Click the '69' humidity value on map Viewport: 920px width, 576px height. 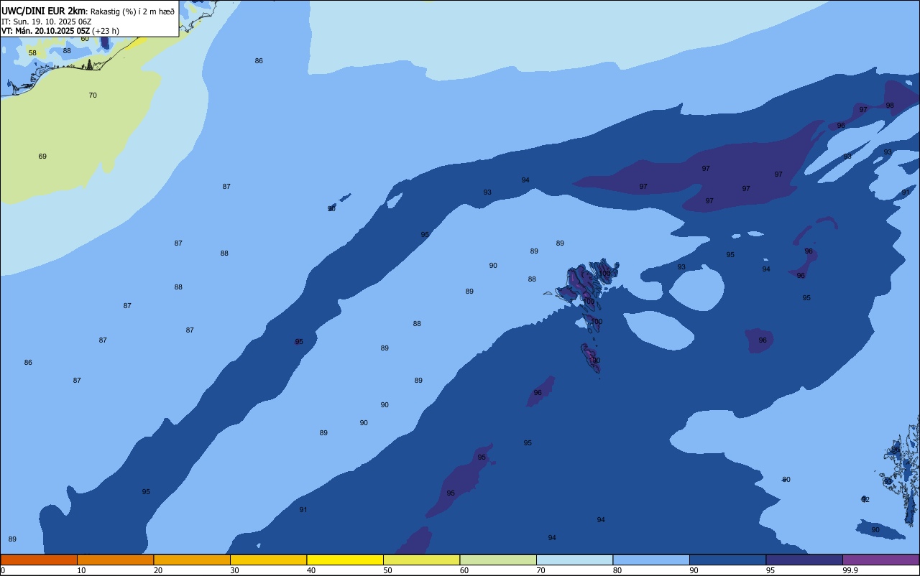(x=42, y=157)
